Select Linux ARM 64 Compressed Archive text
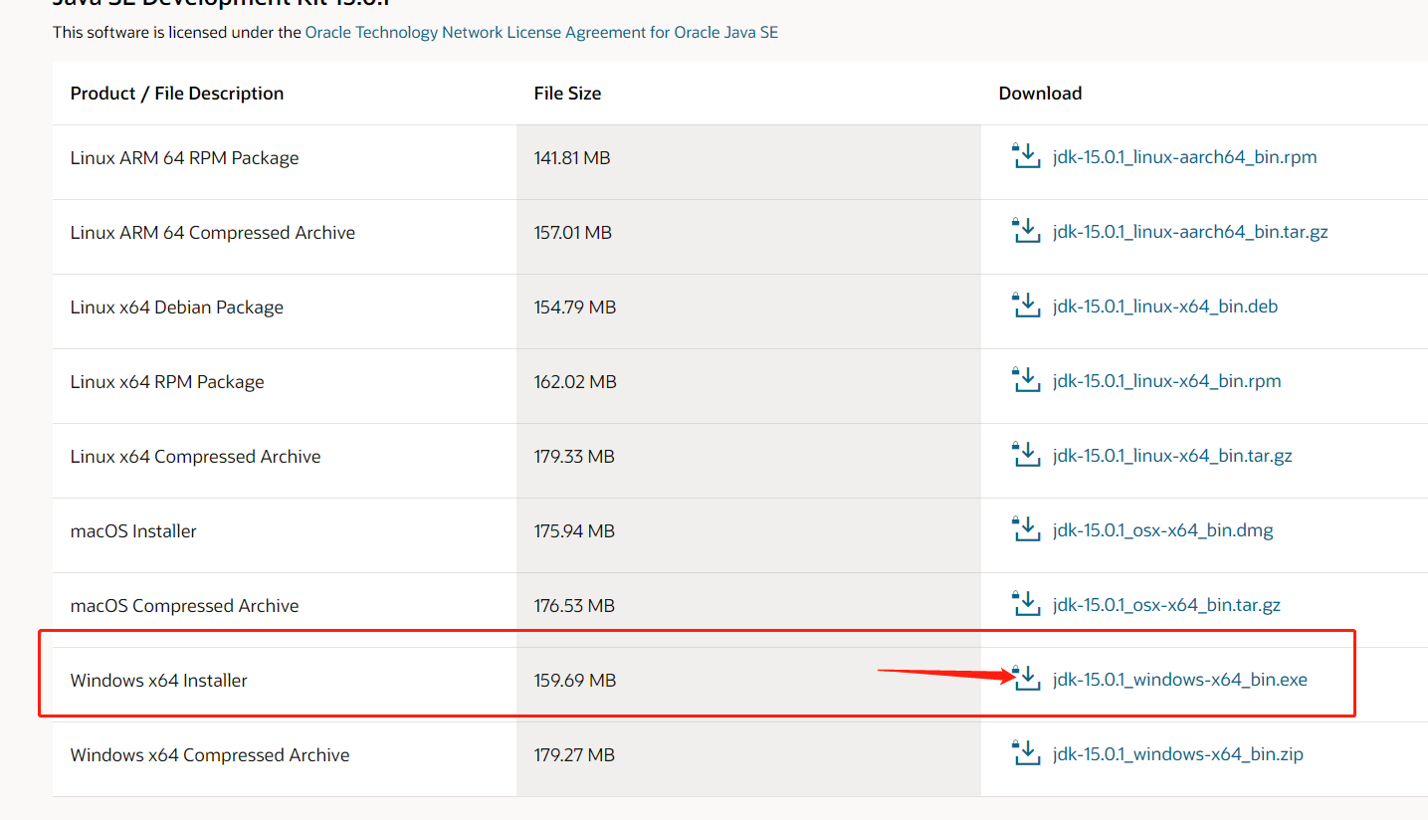1428x820 pixels. click(213, 233)
